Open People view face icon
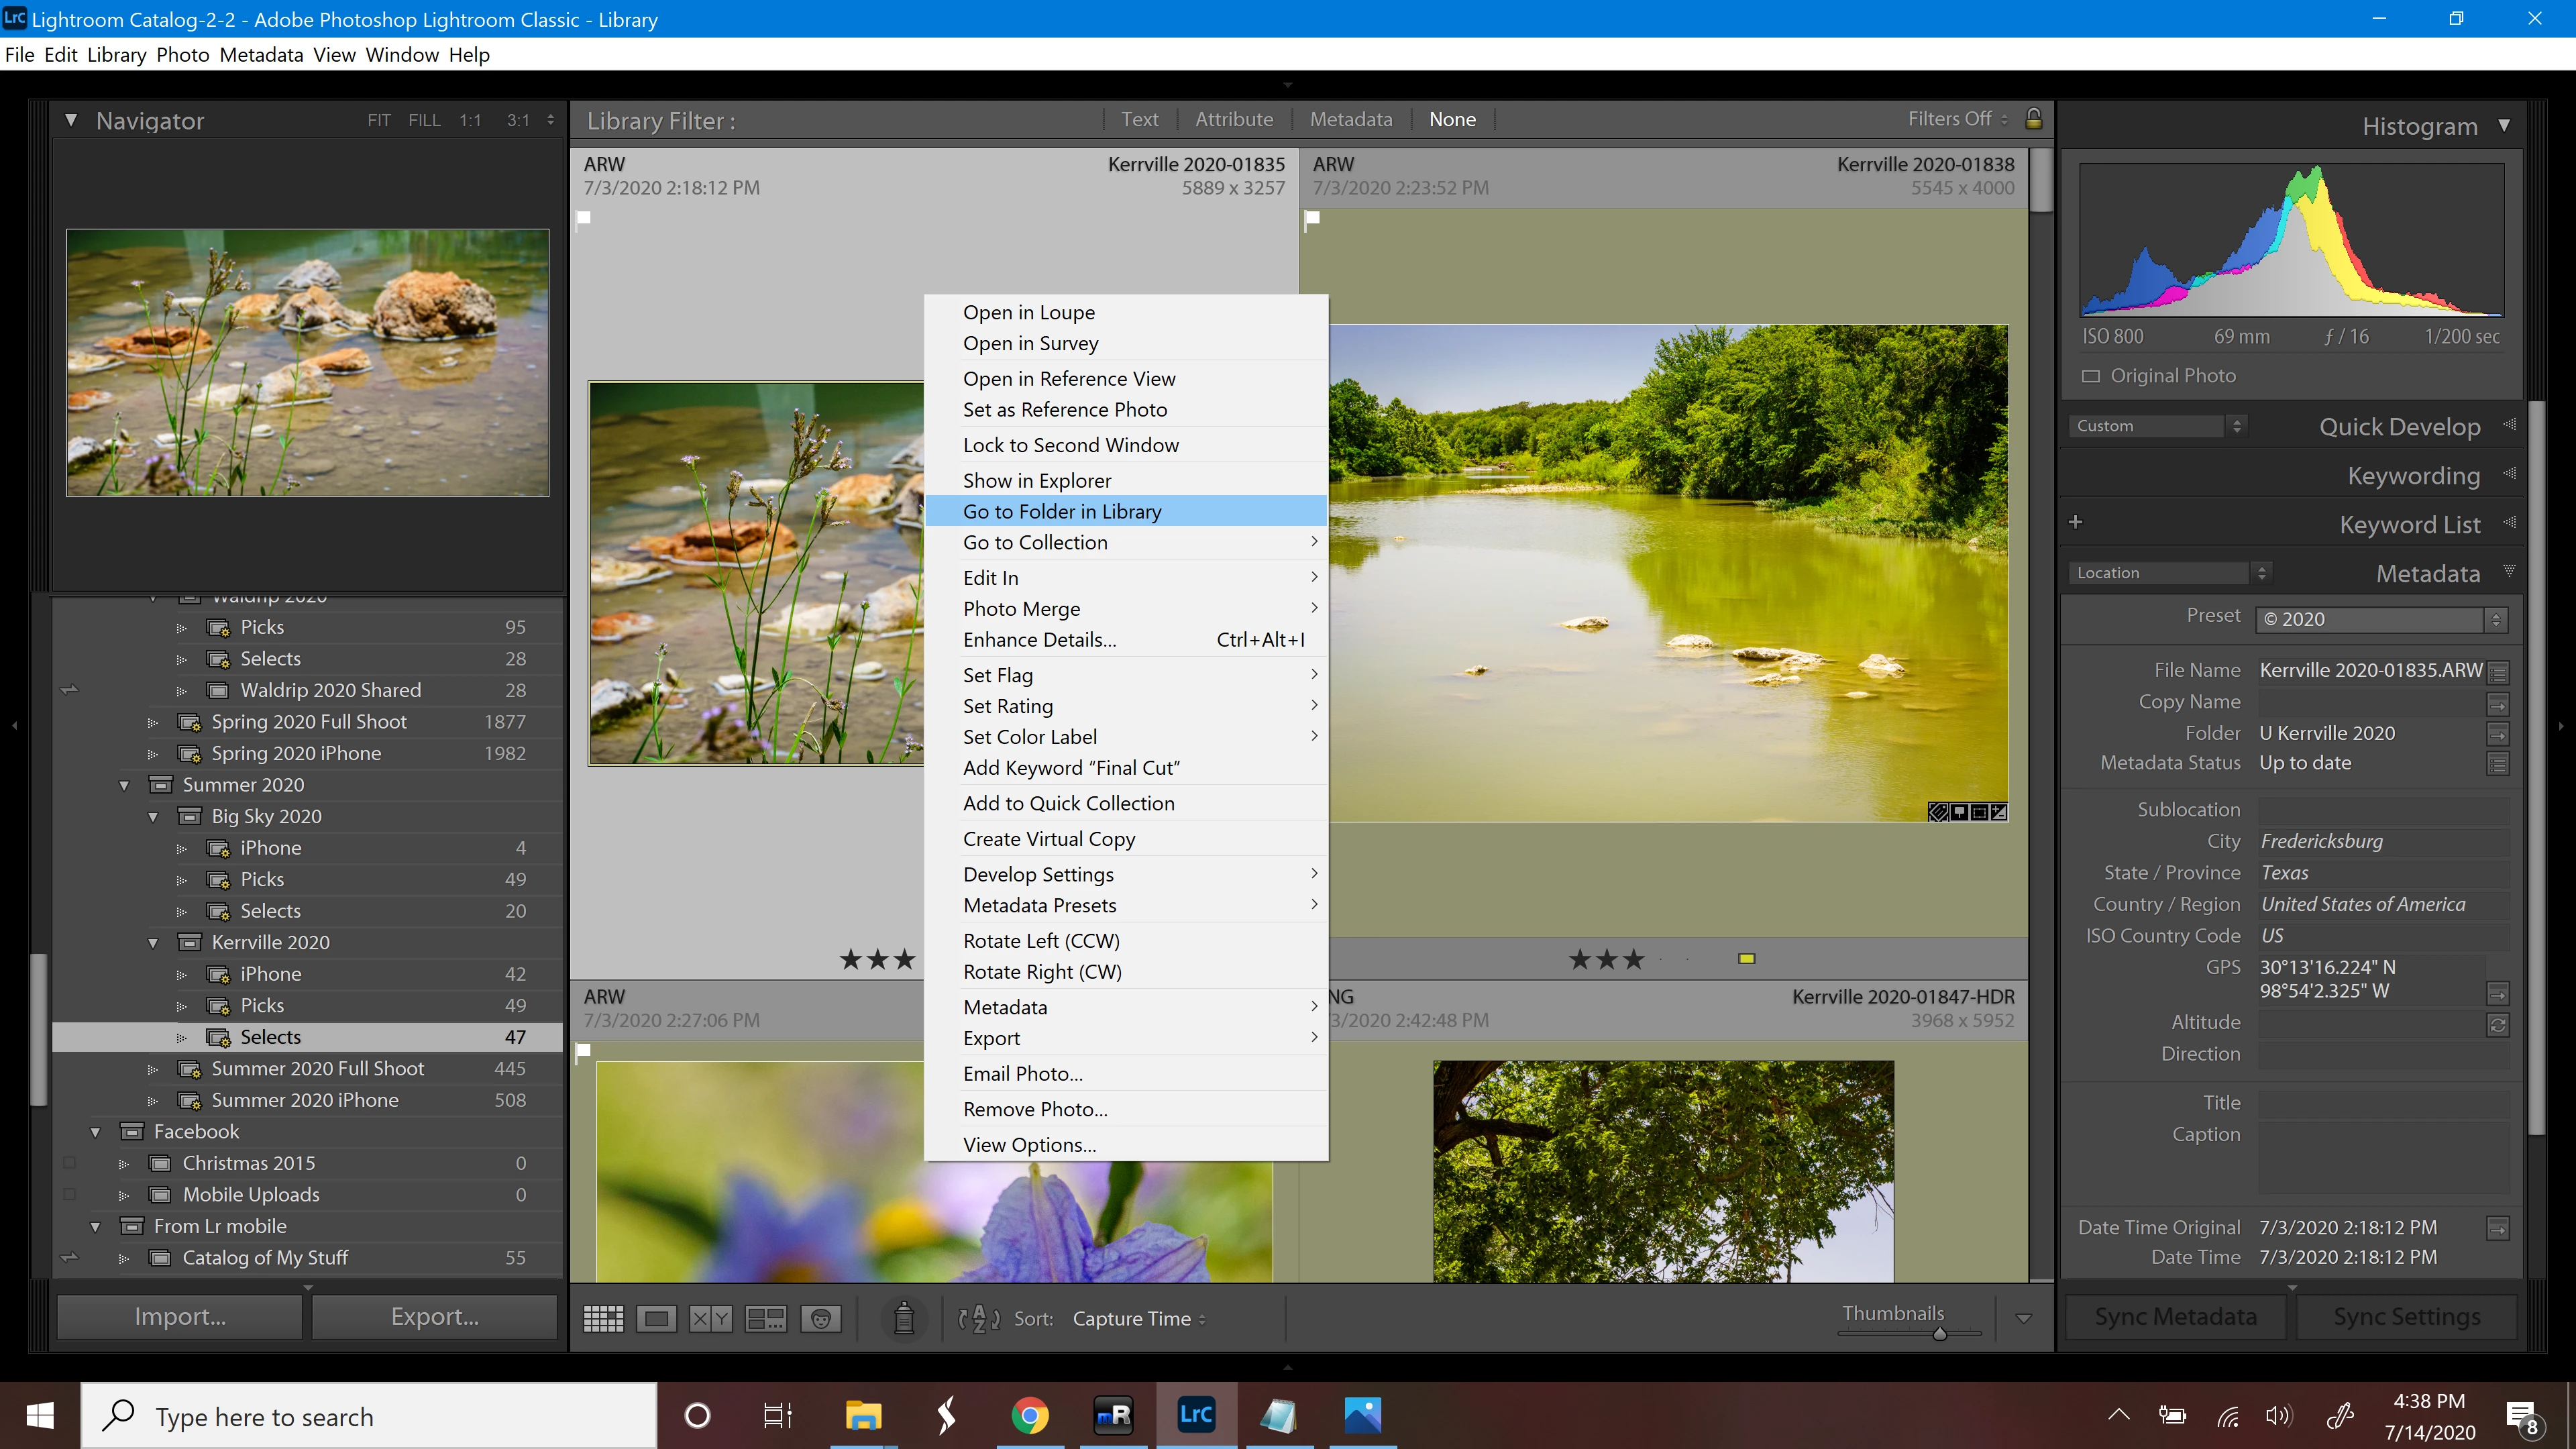This screenshot has height=1449, width=2576. pos(820,1318)
